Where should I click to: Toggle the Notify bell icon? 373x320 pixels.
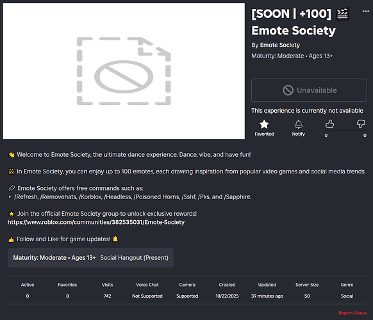(298, 124)
